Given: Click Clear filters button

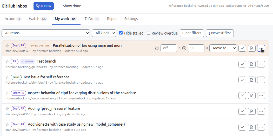Looking at the screenshot, I should click(x=192, y=33).
